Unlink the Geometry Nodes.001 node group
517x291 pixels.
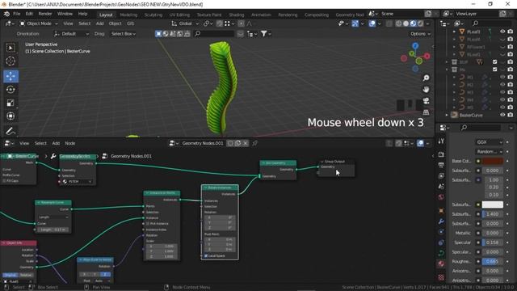pos(246,143)
